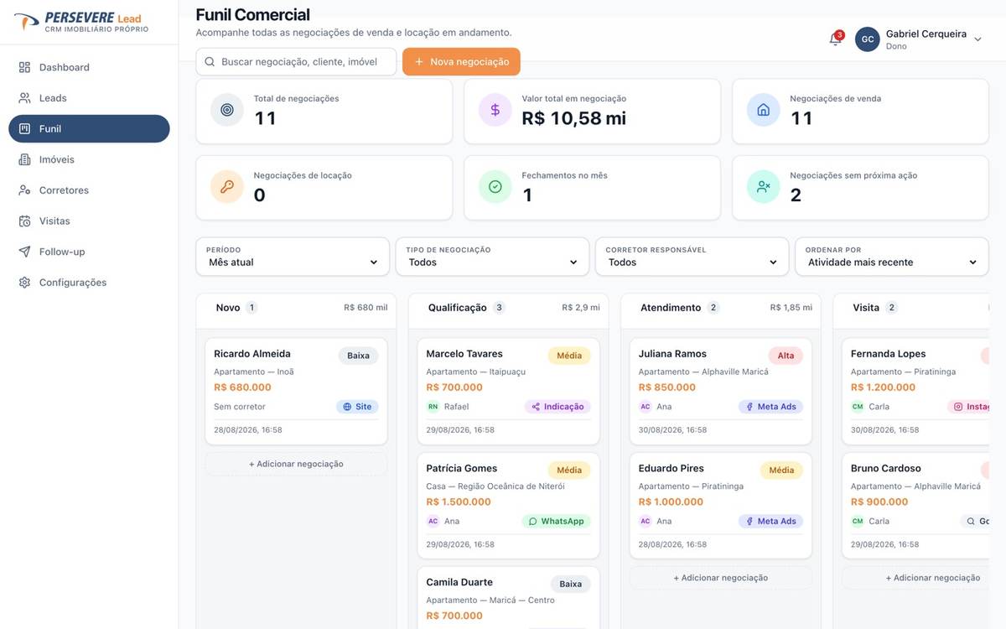The image size is (1006, 629).
Task: Open the Patrícia Gomes deal card
Action: 509,506
